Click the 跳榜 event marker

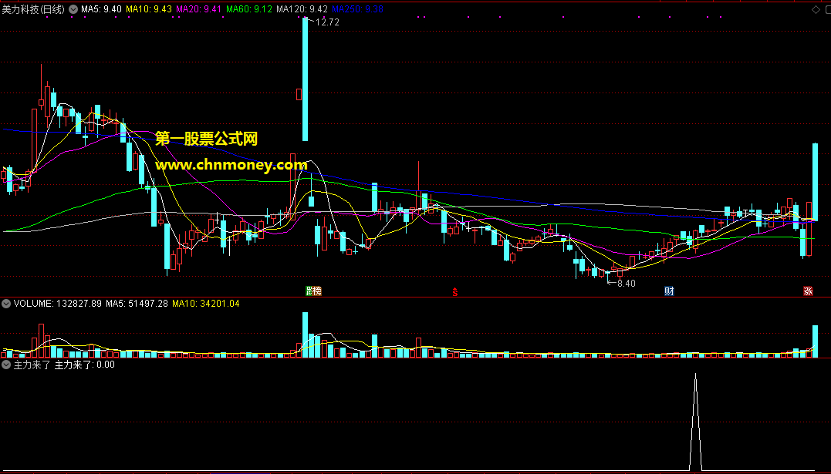[x=314, y=291]
